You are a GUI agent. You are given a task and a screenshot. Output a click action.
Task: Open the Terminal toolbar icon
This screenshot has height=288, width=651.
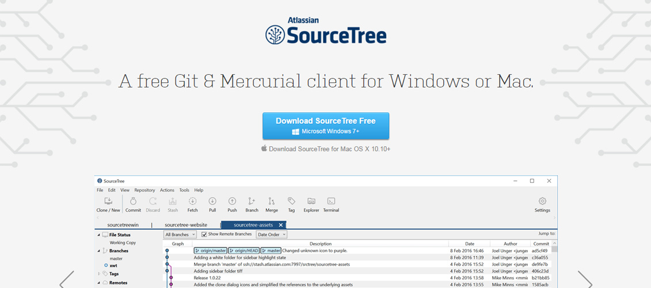pyautogui.click(x=332, y=201)
